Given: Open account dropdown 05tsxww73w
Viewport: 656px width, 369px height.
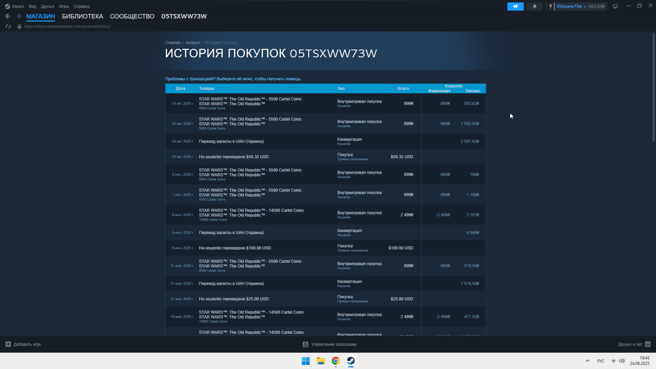Looking at the screenshot, I should click(571, 6).
